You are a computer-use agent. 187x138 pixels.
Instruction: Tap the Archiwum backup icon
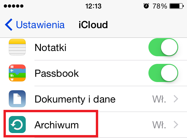[x=17, y=125]
